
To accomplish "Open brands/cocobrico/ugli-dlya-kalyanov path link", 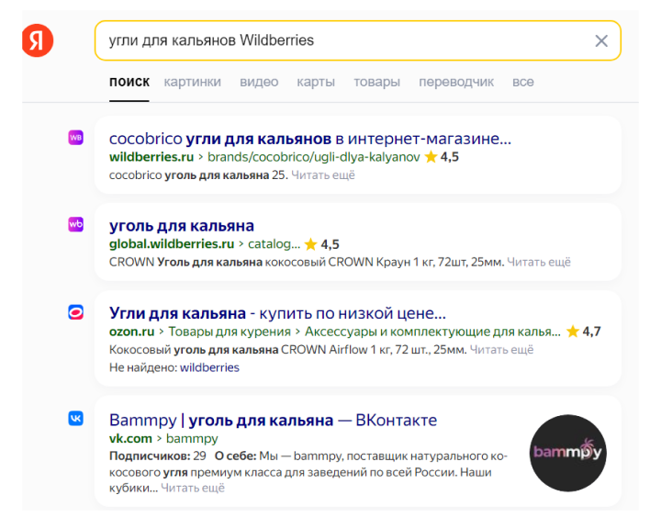I will [x=314, y=157].
